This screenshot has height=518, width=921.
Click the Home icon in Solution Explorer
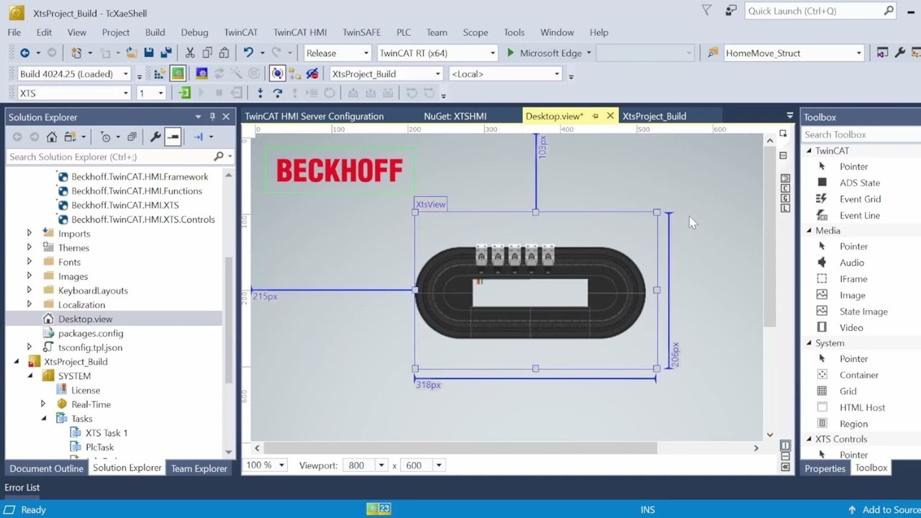coord(52,137)
